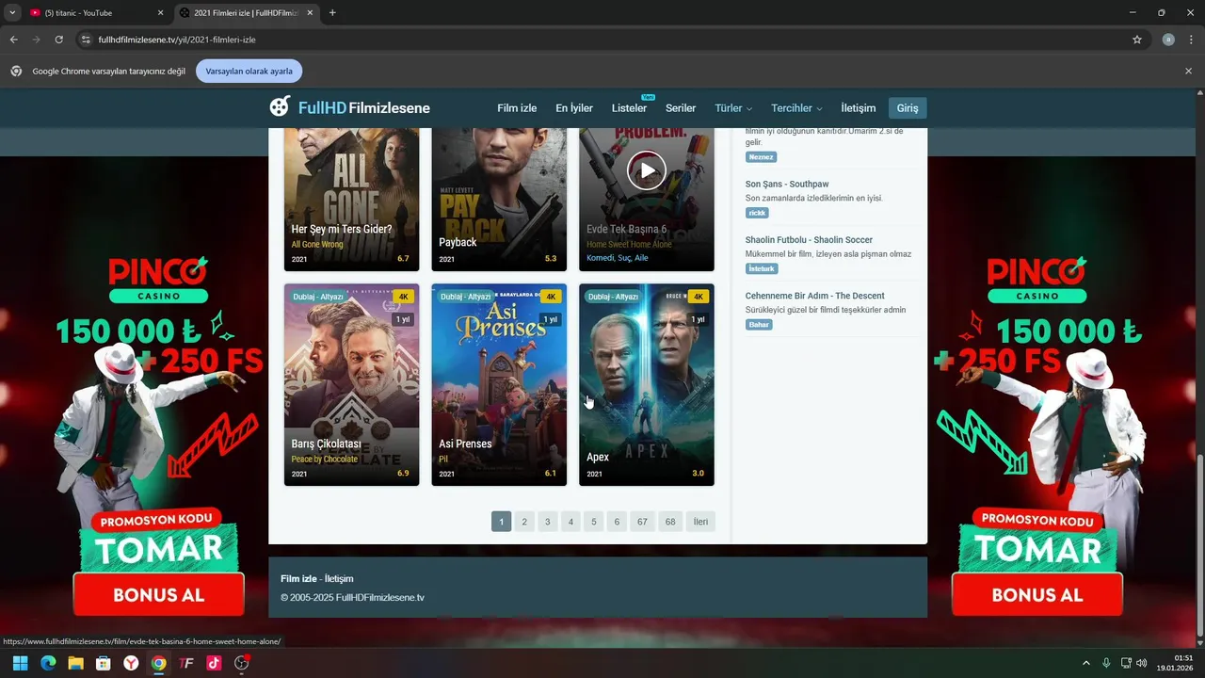Viewport: 1205px width, 678px height.
Task: Open Barış Çikolatası movie card
Action: coord(351,384)
